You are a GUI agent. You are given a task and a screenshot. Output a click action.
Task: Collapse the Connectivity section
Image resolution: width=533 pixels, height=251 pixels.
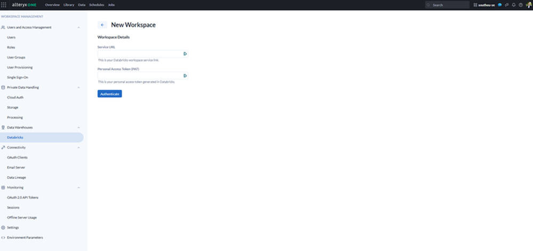[x=78, y=147]
